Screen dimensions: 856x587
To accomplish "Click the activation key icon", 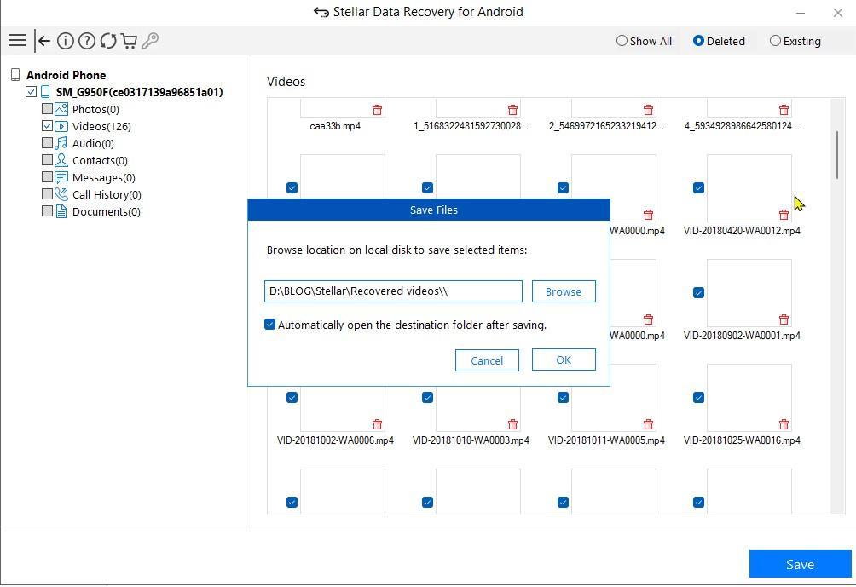I will tap(150, 41).
